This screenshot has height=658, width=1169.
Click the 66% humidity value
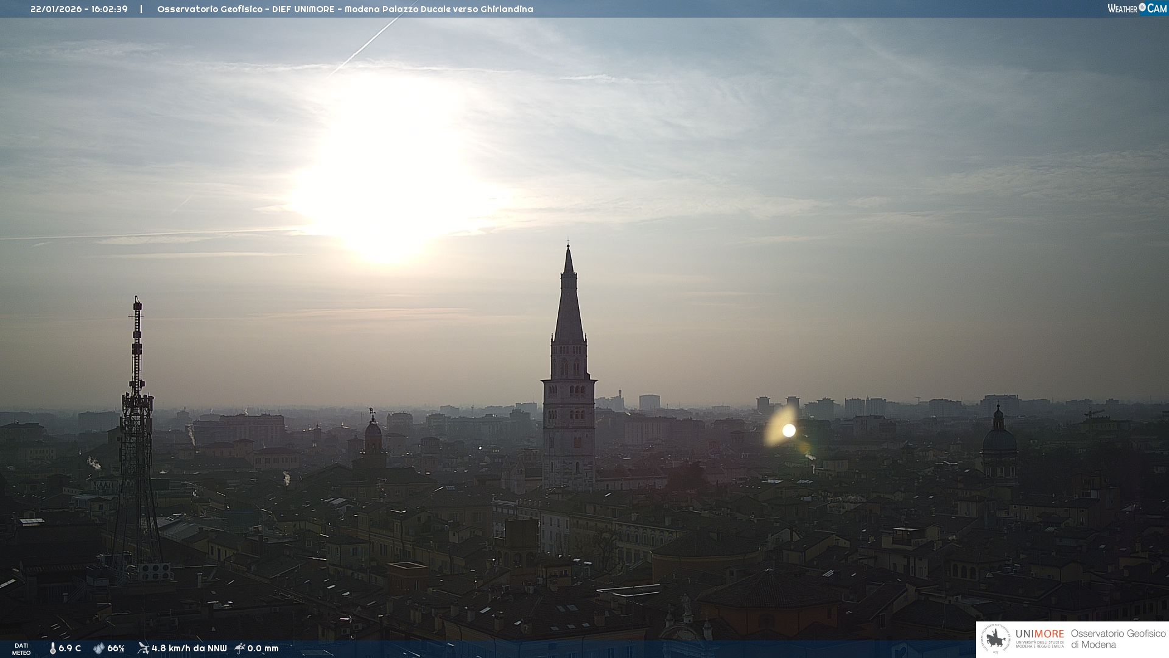tap(116, 648)
